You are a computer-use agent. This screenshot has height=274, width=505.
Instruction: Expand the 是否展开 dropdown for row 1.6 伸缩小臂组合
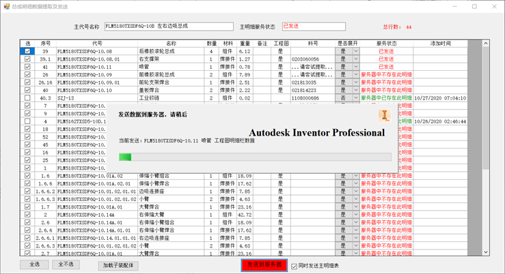pos(355,176)
